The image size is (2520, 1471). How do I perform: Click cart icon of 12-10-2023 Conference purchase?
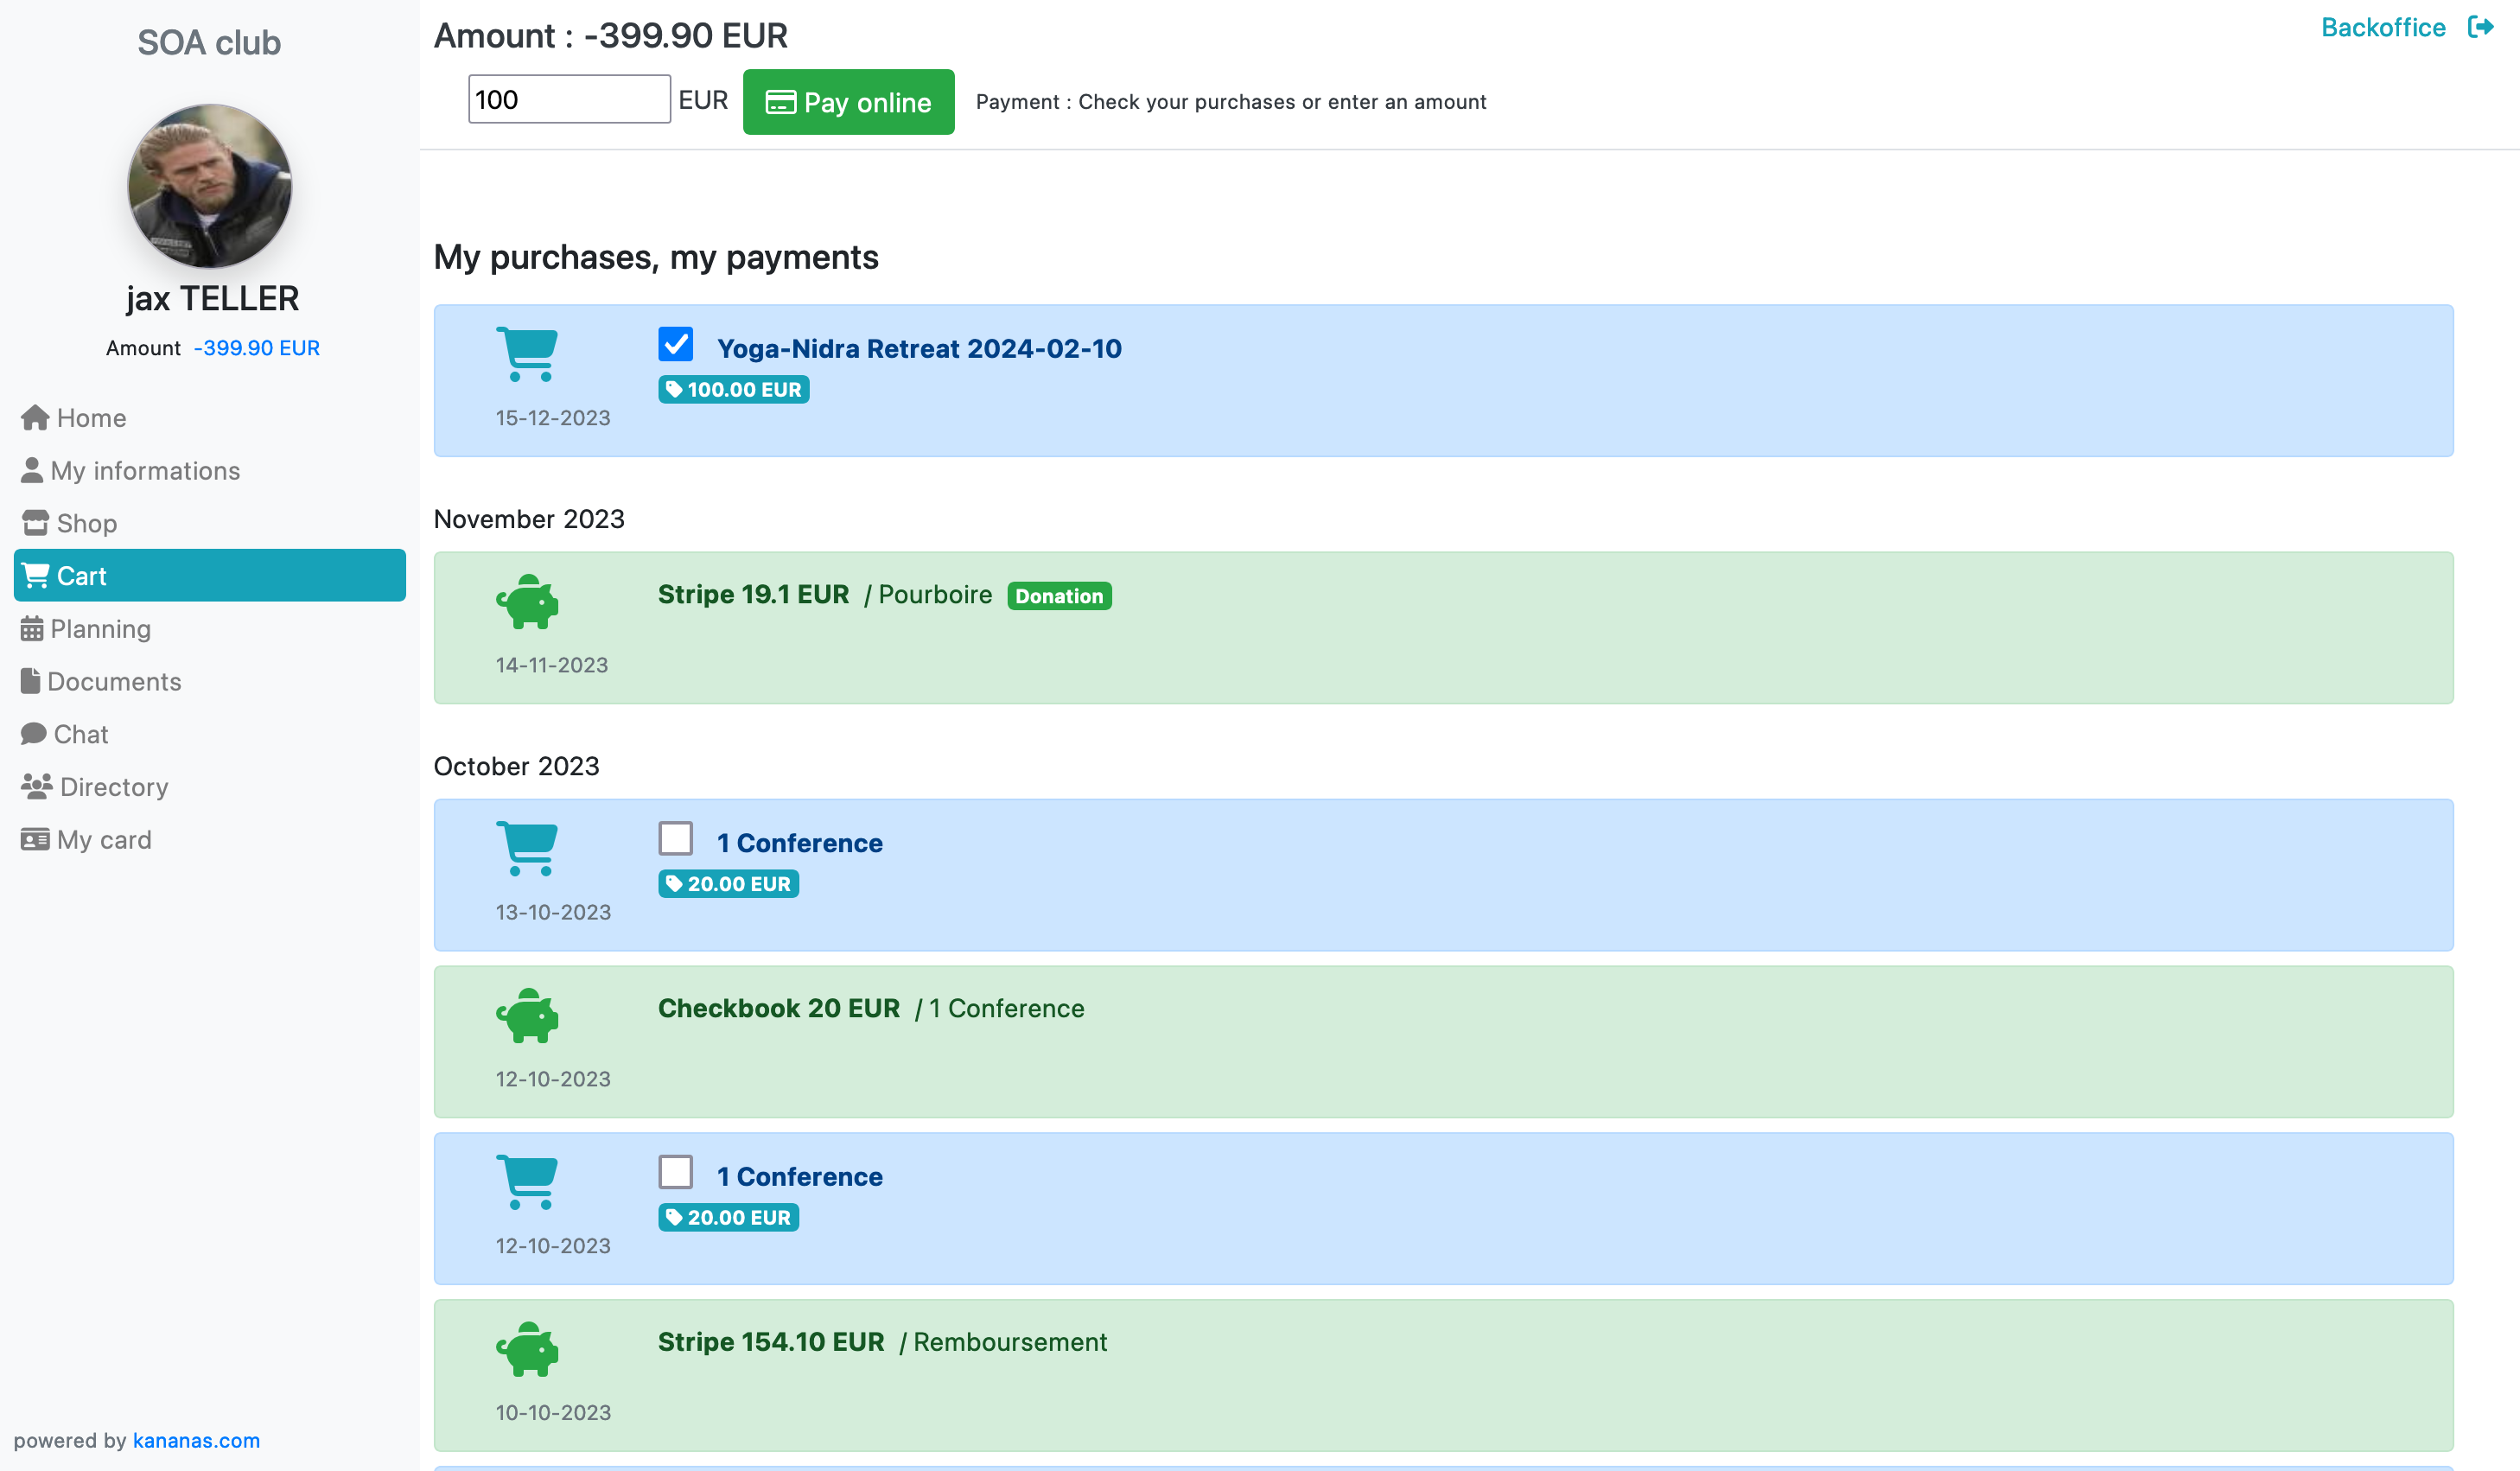click(x=527, y=1182)
